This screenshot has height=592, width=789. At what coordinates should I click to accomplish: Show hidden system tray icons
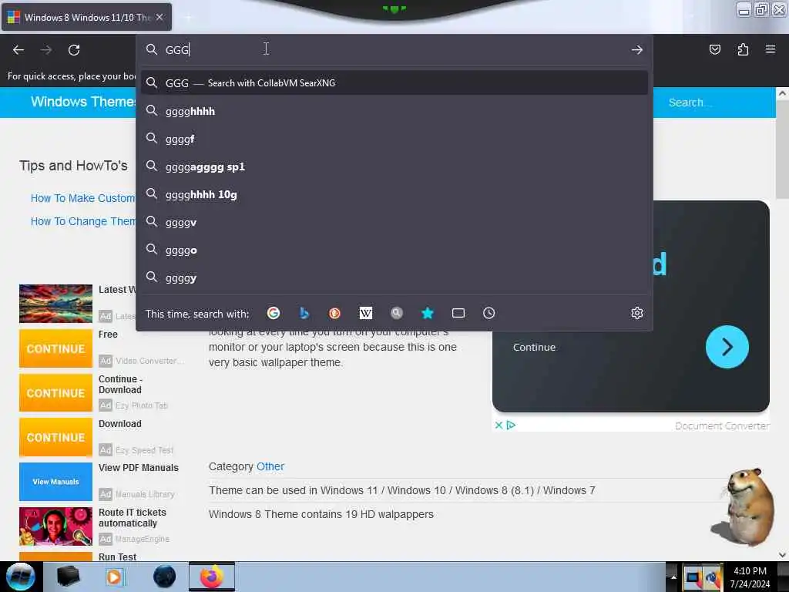pos(673,577)
